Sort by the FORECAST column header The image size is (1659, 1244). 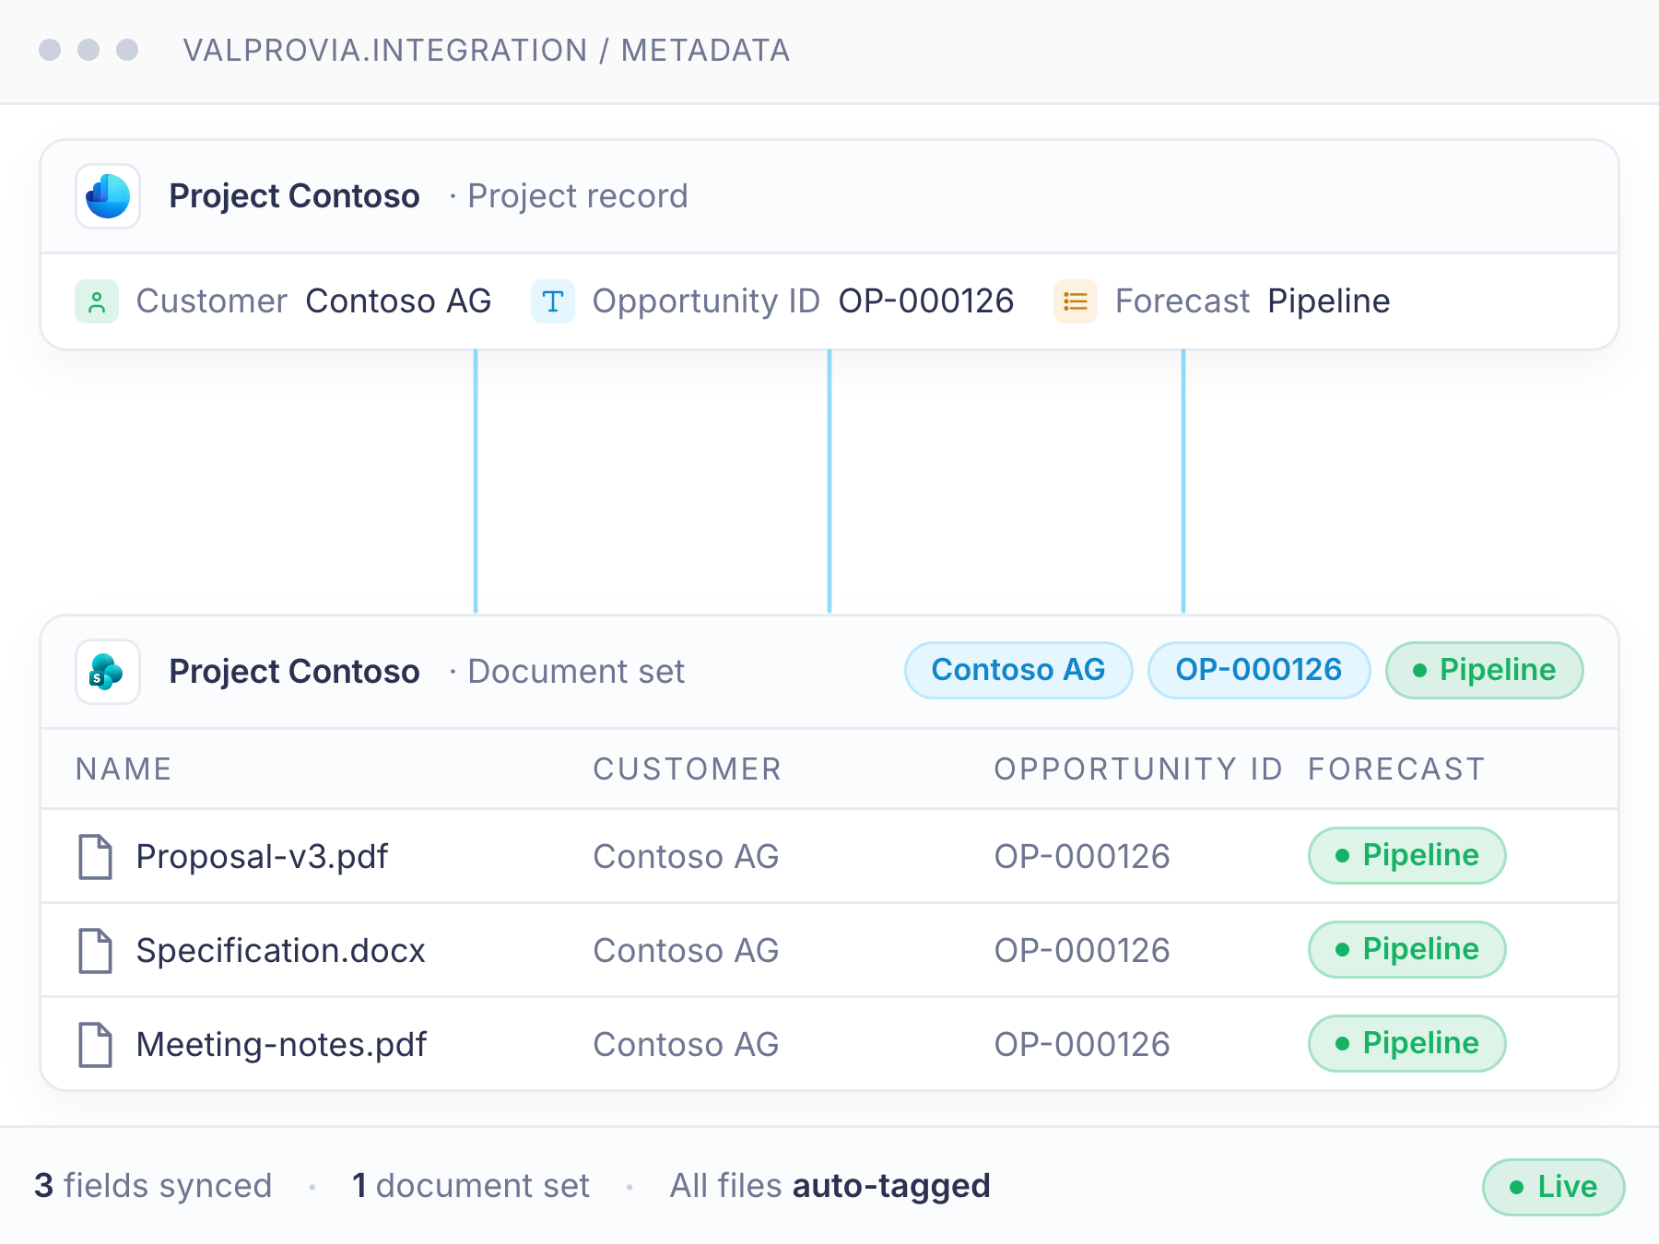point(1396,769)
